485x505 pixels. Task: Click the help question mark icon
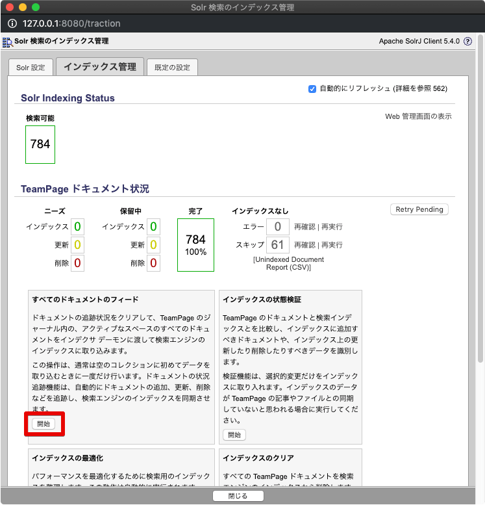tap(467, 42)
